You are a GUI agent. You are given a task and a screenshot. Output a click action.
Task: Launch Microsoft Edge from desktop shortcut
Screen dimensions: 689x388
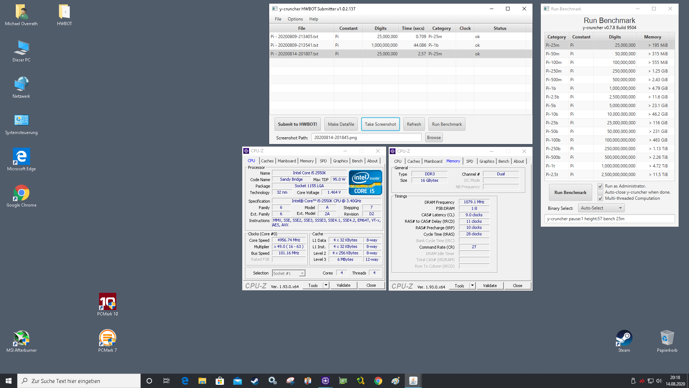21,160
